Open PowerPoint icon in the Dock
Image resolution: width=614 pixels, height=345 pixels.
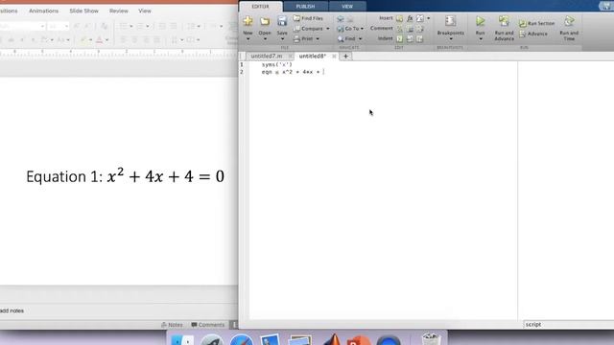click(358, 340)
